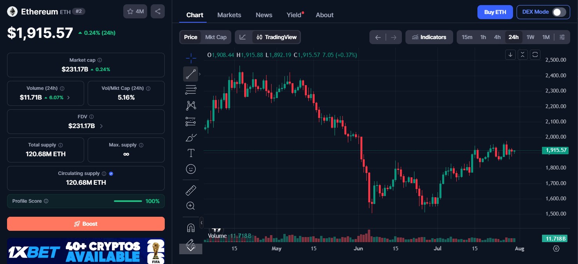This screenshot has width=578, height=264.
Task: Show Total supply info icon
Action: tap(61, 145)
